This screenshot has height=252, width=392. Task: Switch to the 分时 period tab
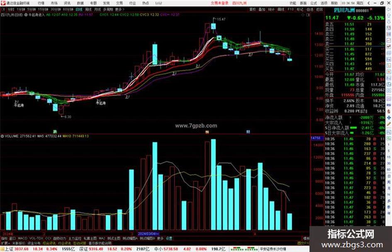11,10
